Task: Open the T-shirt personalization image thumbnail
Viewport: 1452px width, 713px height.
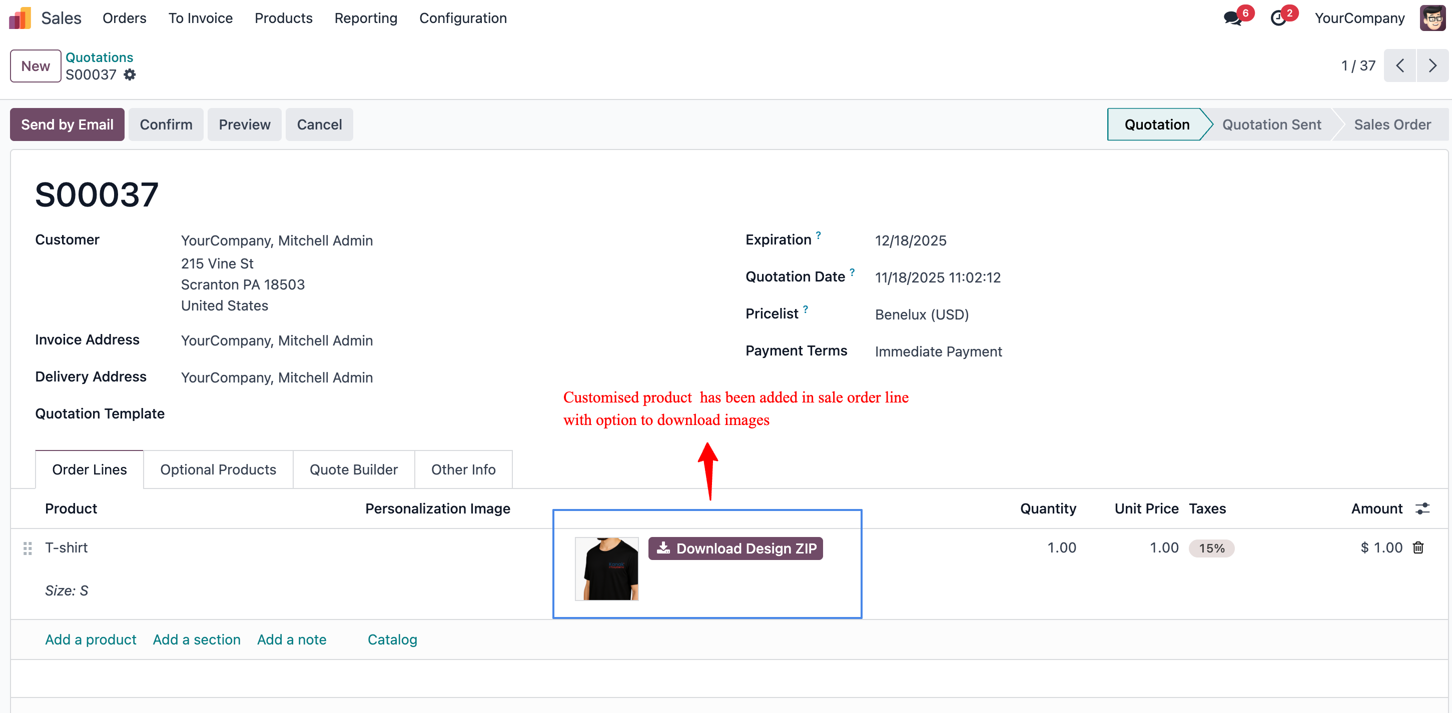Action: [x=606, y=569]
